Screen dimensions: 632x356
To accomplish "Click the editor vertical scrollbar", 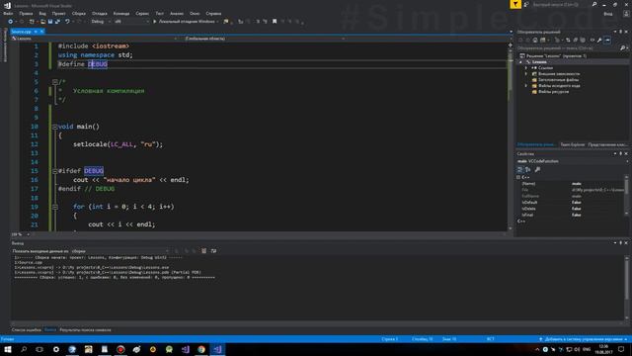I will pos(510,137).
